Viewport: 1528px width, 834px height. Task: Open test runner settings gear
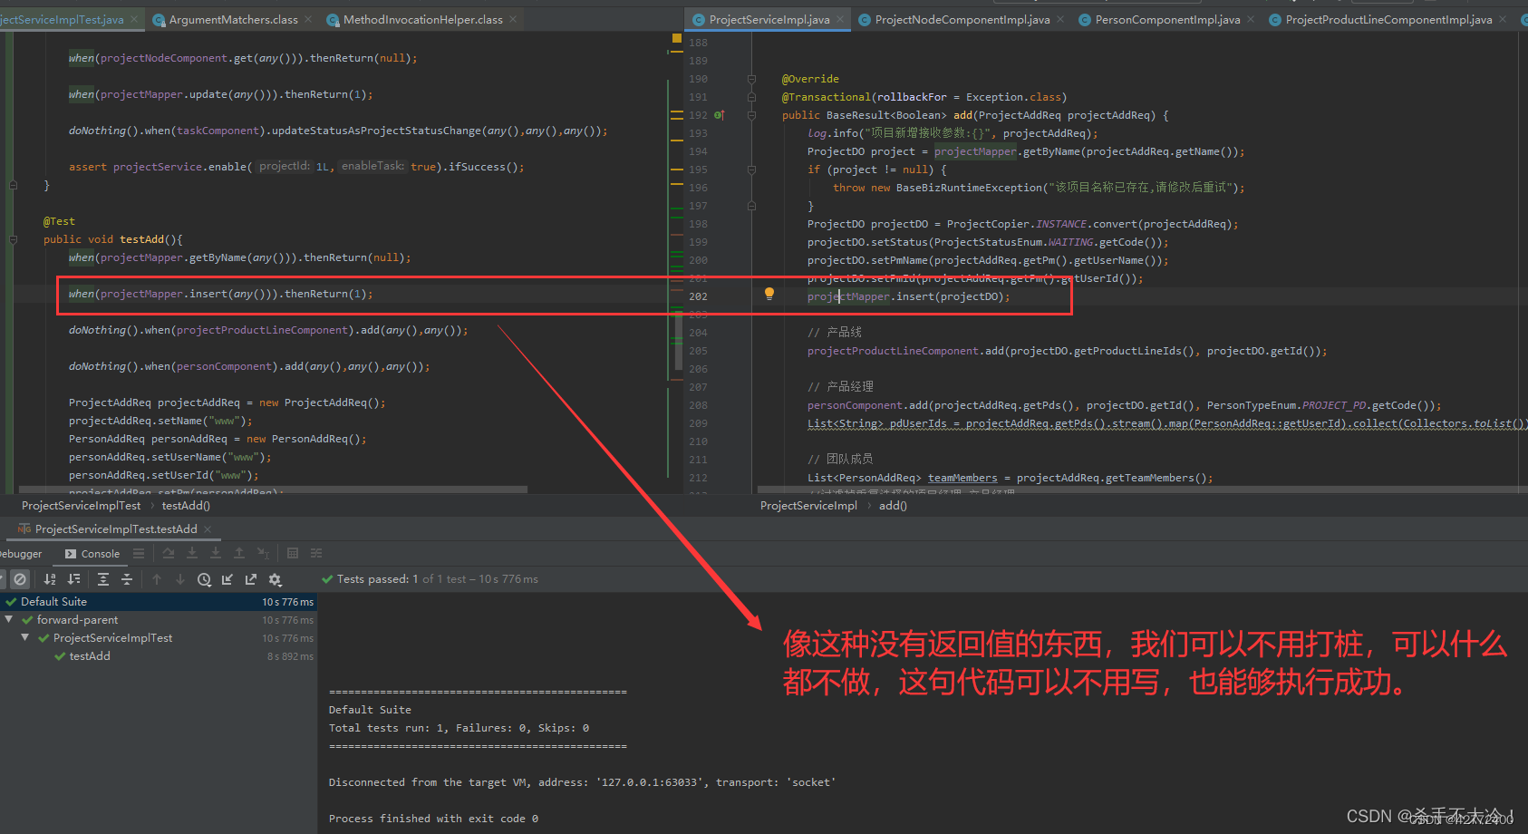click(x=276, y=579)
